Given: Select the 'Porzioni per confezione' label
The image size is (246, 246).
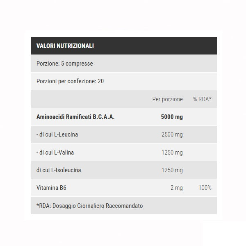Looking at the screenshot, I should pos(66,81).
